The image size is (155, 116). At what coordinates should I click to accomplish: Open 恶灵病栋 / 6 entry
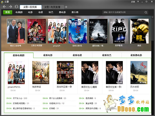point(91,98)
